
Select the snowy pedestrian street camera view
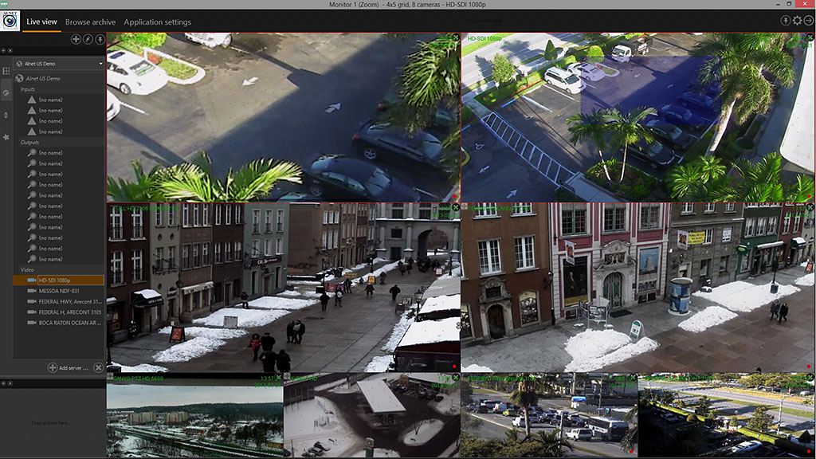284,287
